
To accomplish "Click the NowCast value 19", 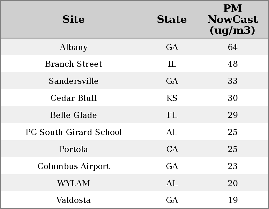I will pyautogui.click(x=233, y=200).
